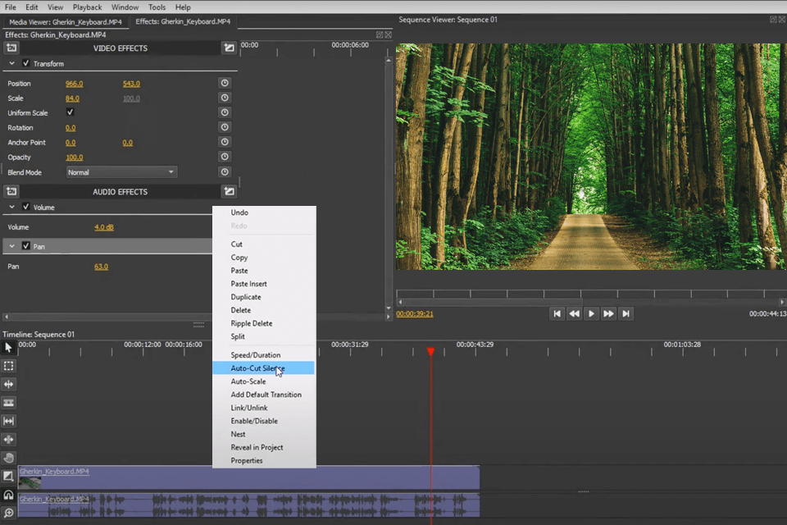Click sequence viewer scrollbar right arrow
787x525 pixels.
(782, 302)
